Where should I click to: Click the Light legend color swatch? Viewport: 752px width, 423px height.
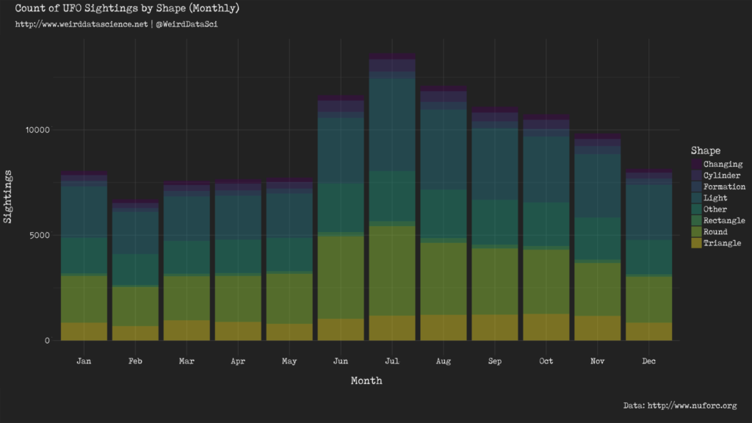pyautogui.click(x=696, y=198)
